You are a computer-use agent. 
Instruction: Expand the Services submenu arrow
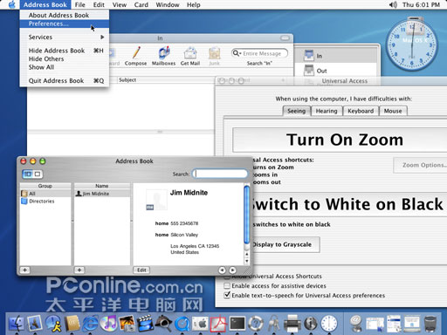click(102, 37)
